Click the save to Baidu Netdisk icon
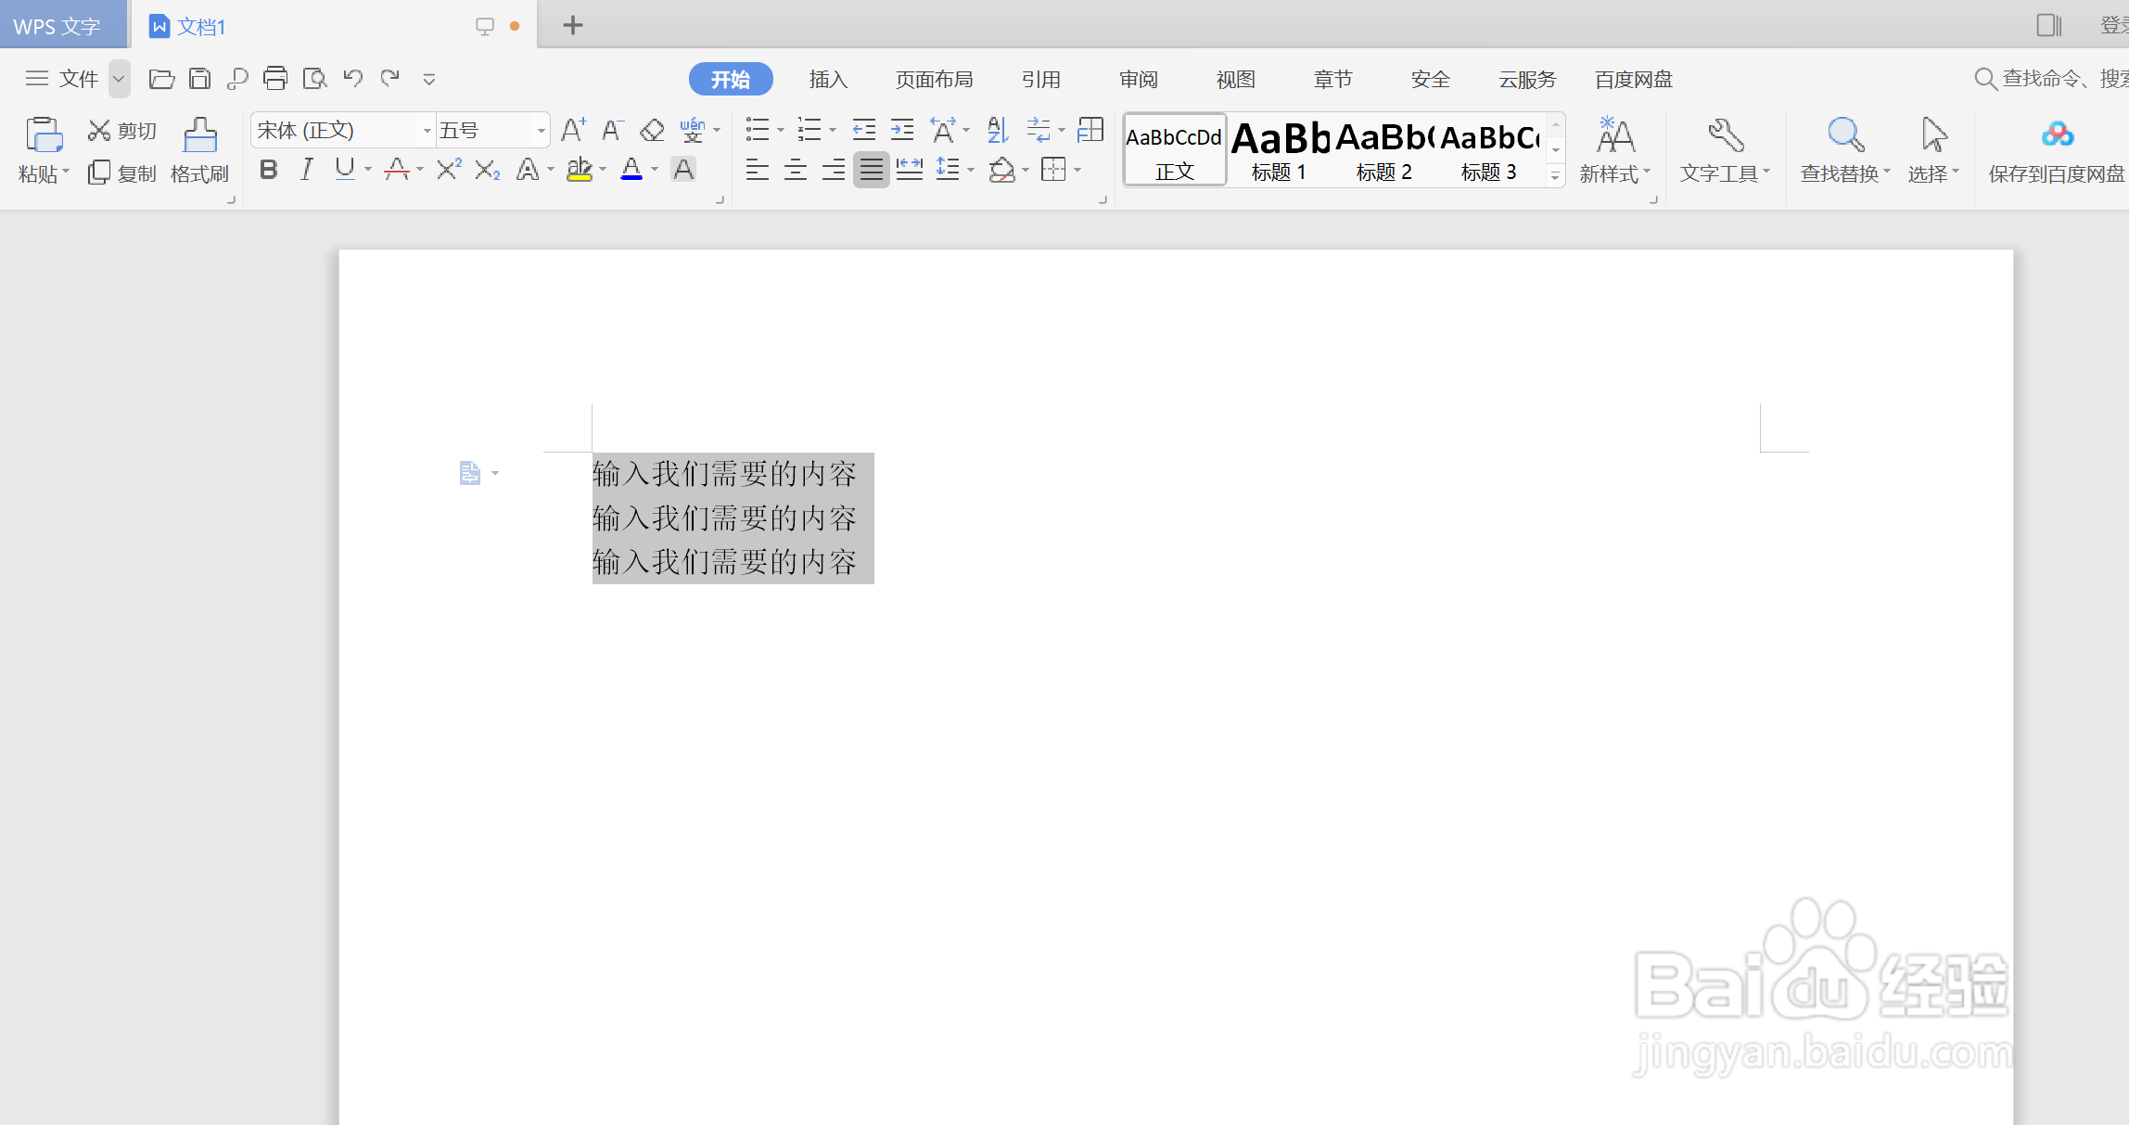Viewport: 2129px width, 1125px height. pyautogui.click(x=2056, y=136)
